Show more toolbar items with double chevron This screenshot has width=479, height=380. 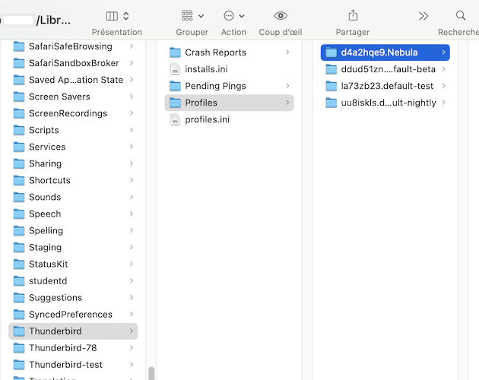point(423,16)
